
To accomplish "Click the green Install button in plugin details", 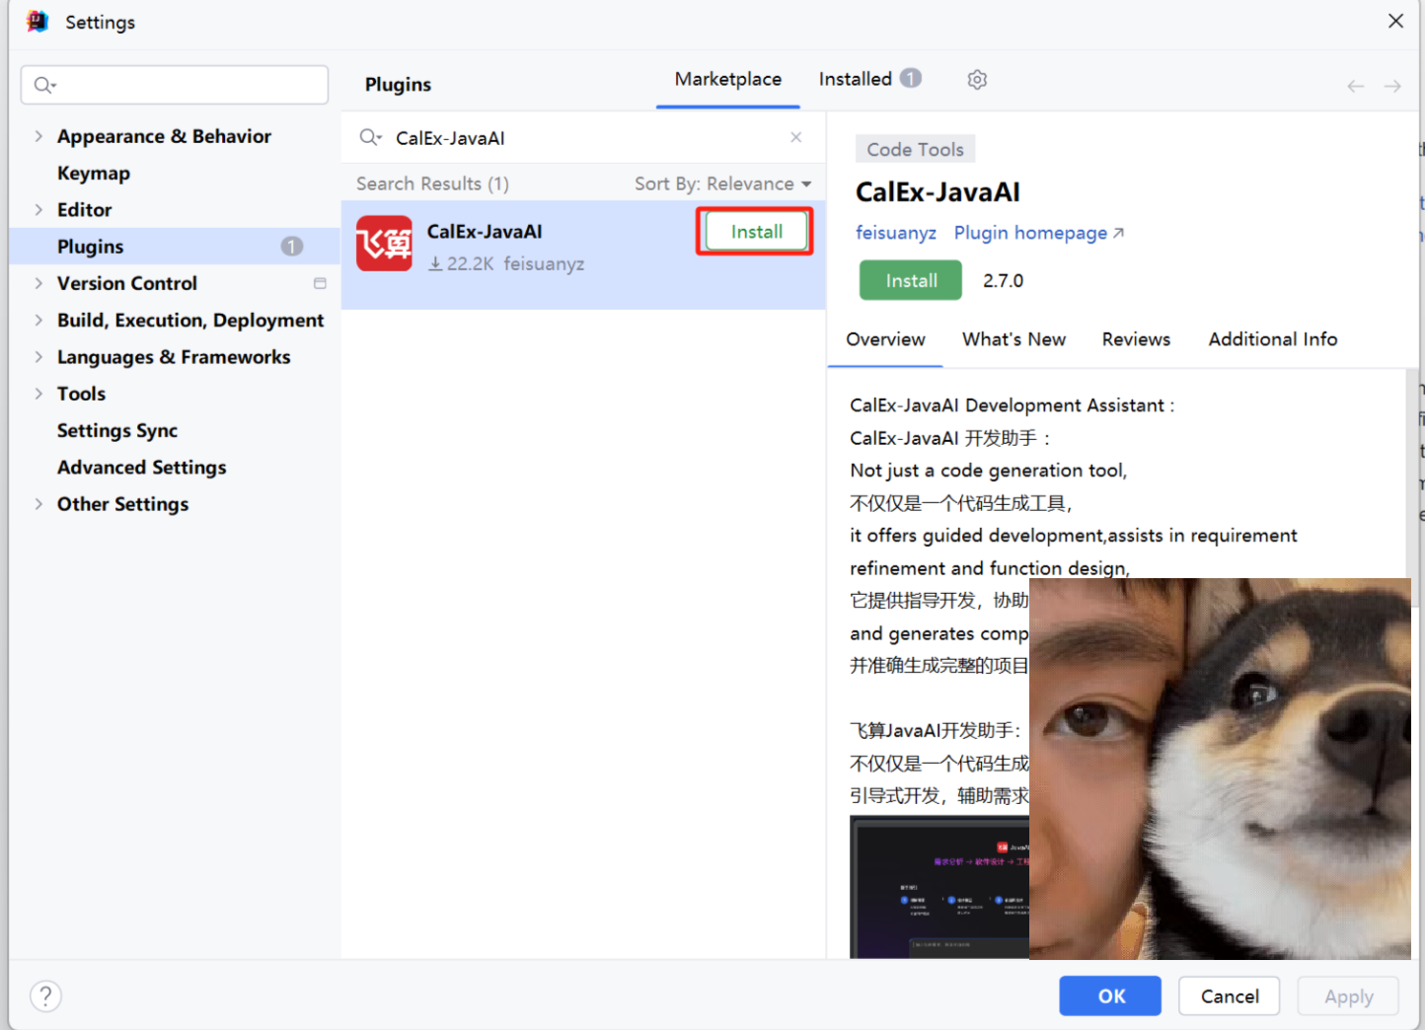I will (x=911, y=280).
